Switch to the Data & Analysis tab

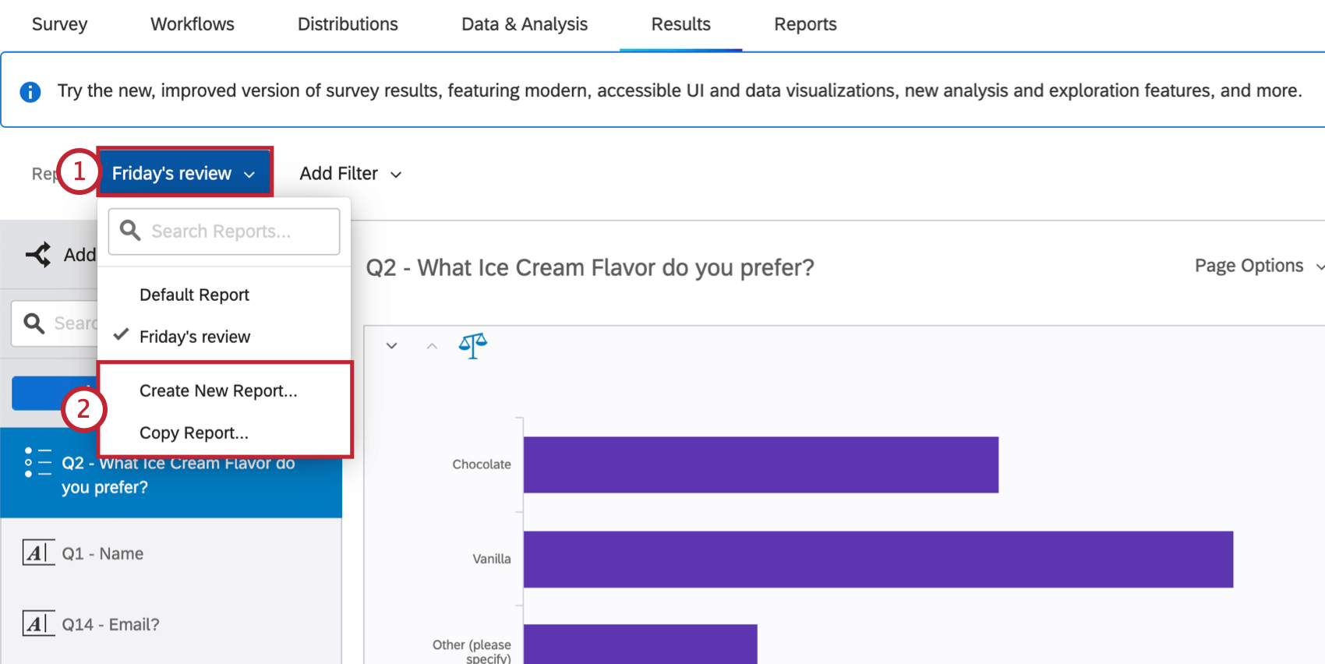point(525,24)
